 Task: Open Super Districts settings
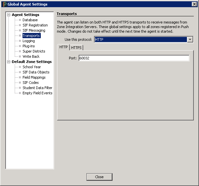pyautogui.click(x=34, y=51)
